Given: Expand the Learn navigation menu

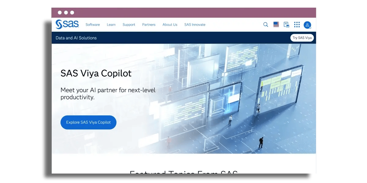Looking at the screenshot, I should click(x=111, y=25).
